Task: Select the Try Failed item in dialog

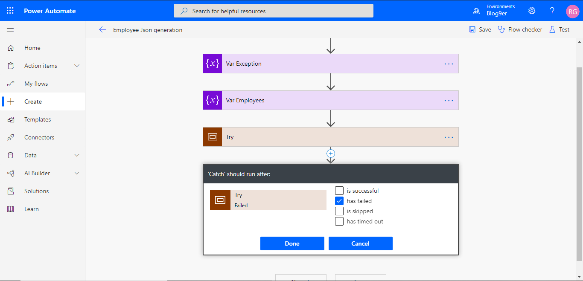Action: tap(268, 200)
